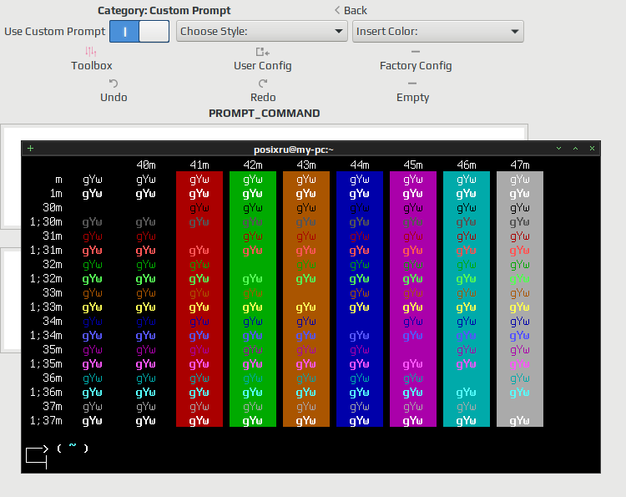Click the terminal's up-chevron maximize icon
The width and height of the screenshot is (626, 497).
pos(575,148)
